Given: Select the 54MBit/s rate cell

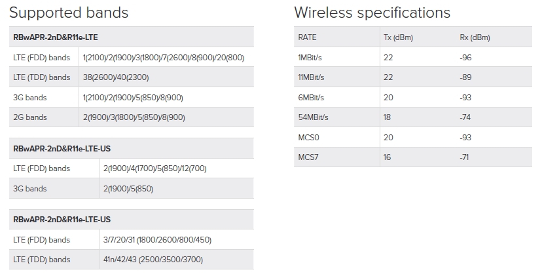Looking at the screenshot, I should pyautogui.click(x=313, y=117).
